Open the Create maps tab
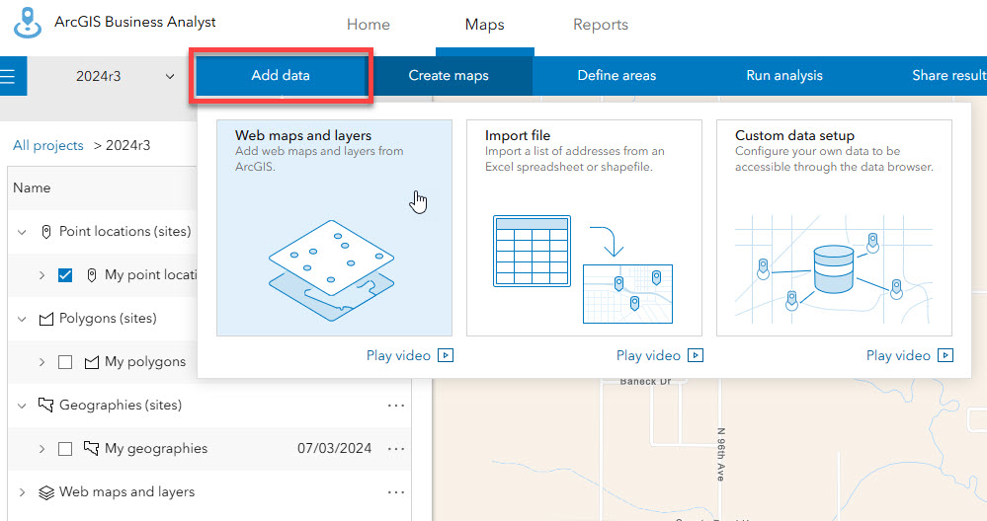Image resolution: width=987 pixels, height=521 pixels. click(x=449, y=75)
